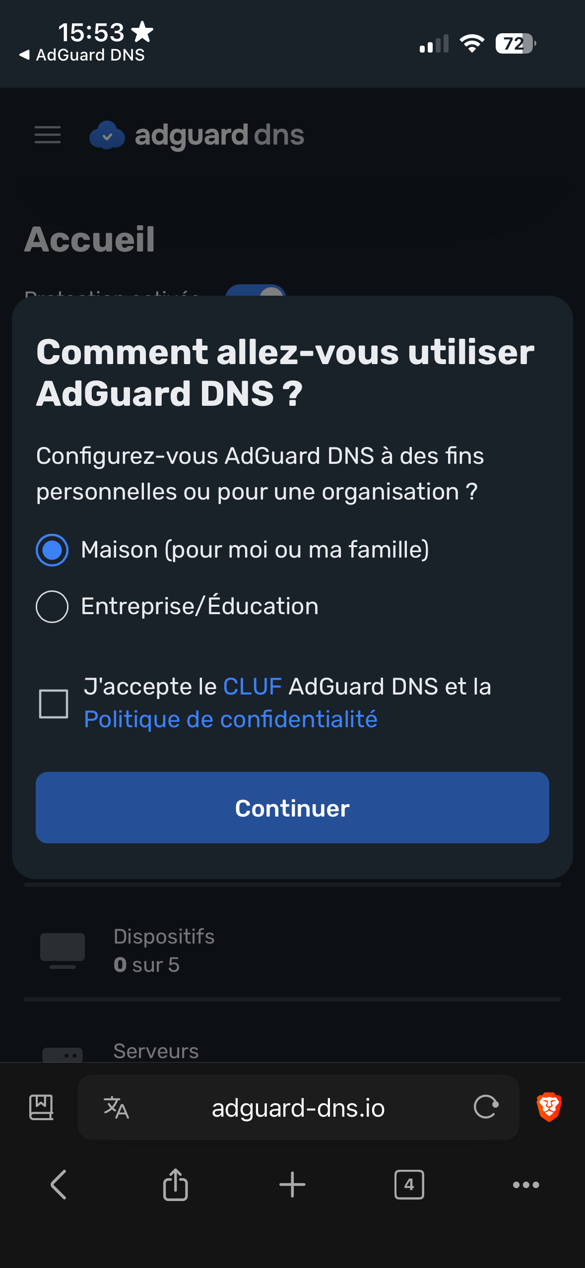This screenshot has width=585, height=1268.
Task: Navigate back using the back chevron
Action: tap(58, 1185)
